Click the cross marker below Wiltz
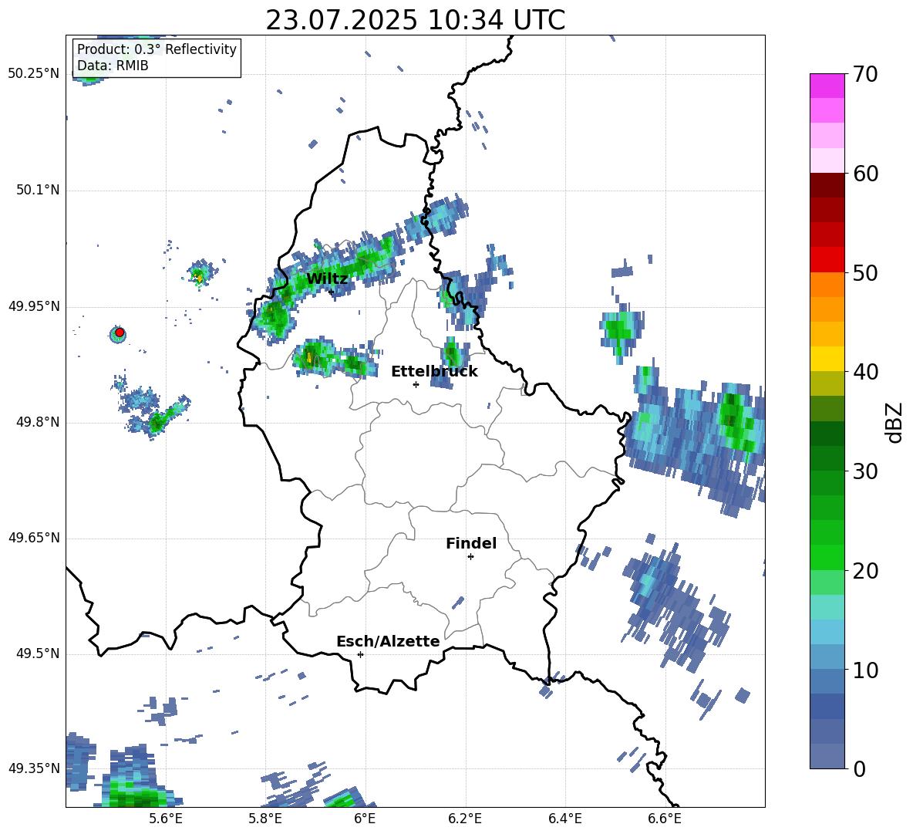 tap(332, 291)
